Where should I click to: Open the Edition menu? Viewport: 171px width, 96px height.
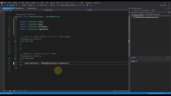[x=9, y=3]
